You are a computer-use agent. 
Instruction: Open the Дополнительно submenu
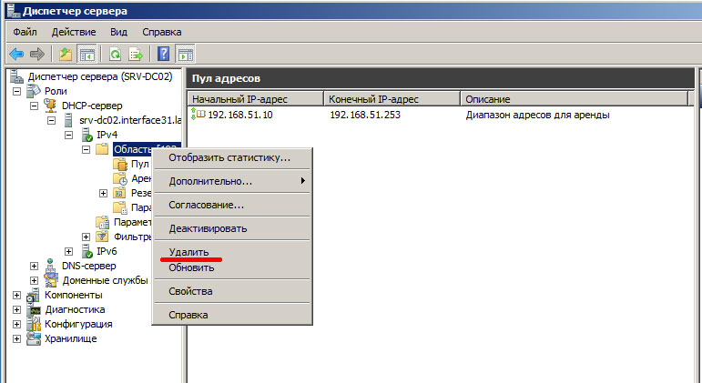232,181
